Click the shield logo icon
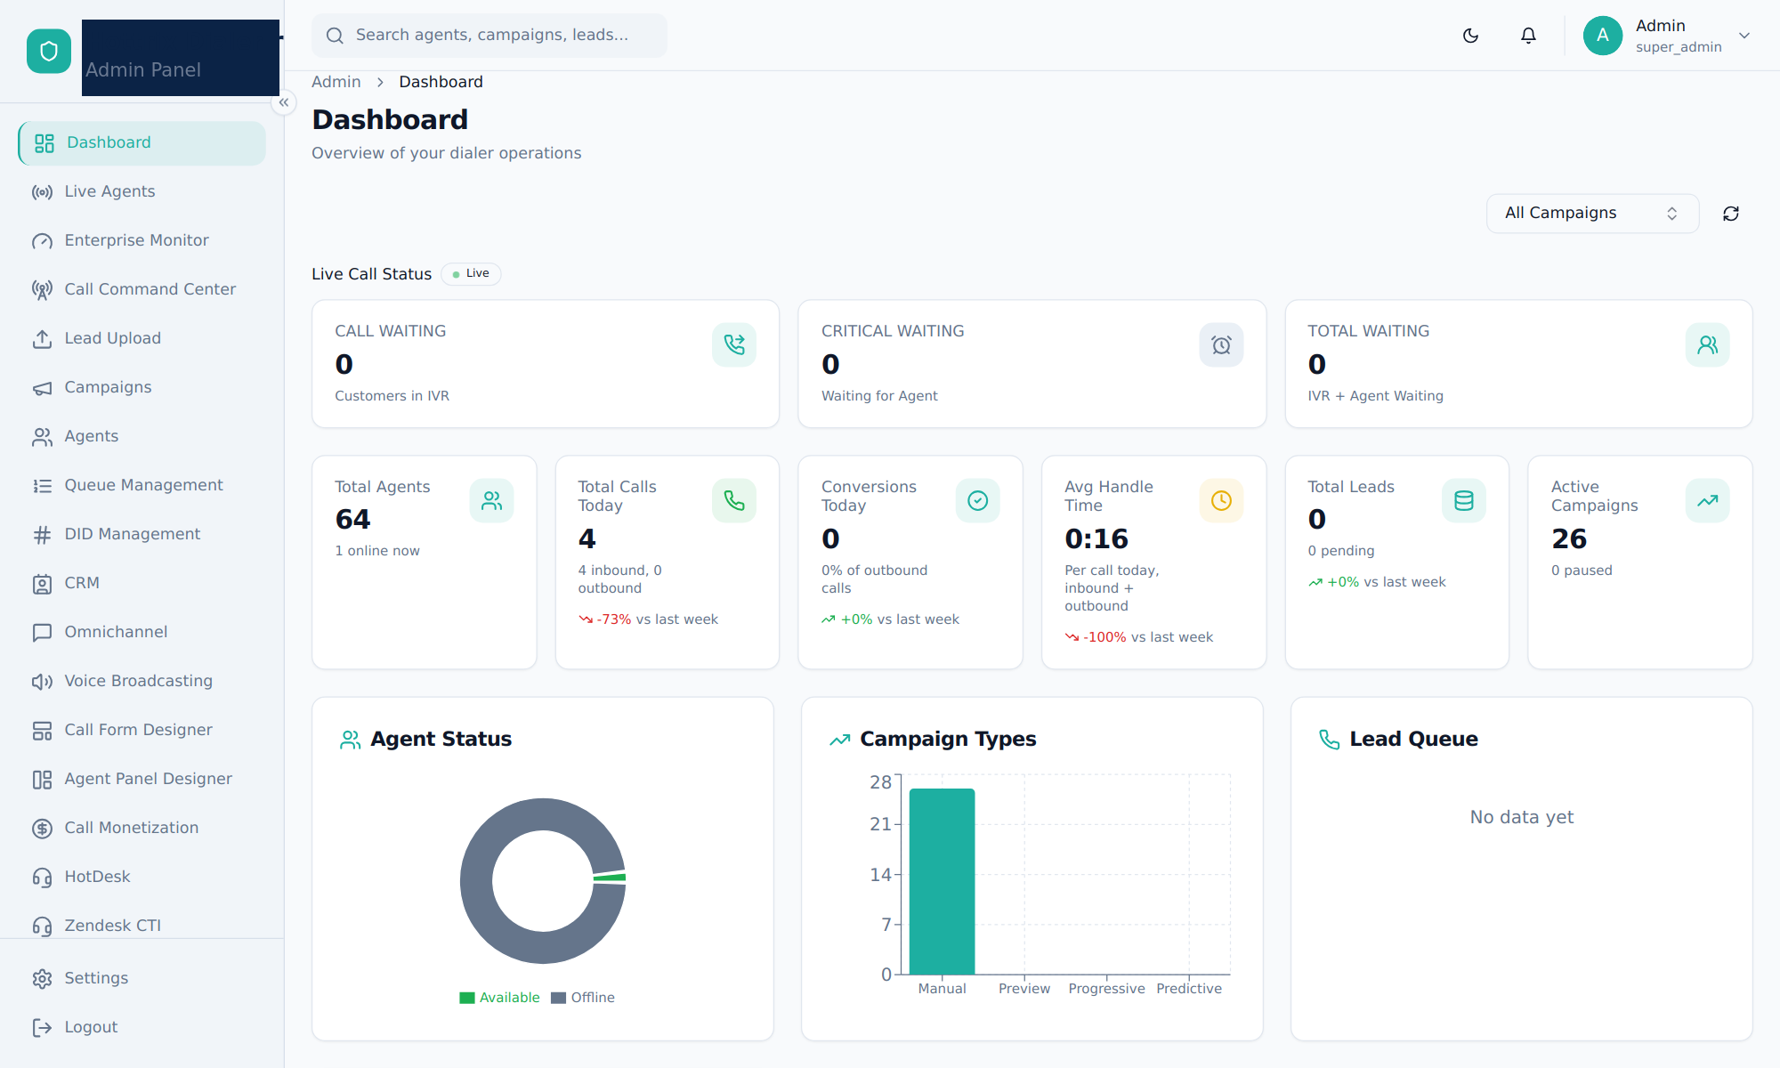This screenshot has height=1068, width=1780. click(x=49, y=51)
